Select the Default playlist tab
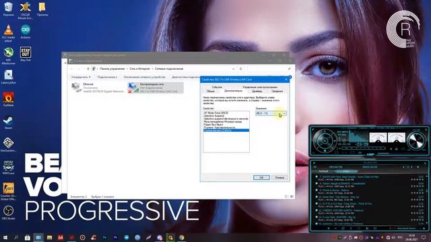Screen dimensions: 431x242 tap(323, 171)
